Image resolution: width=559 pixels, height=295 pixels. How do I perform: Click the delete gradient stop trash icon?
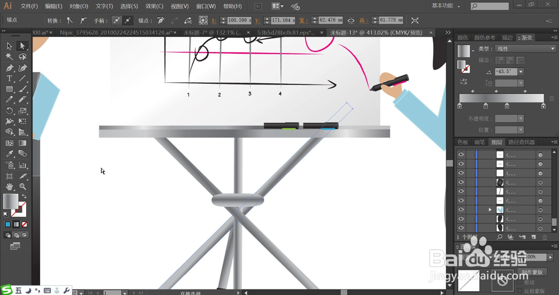552,98
